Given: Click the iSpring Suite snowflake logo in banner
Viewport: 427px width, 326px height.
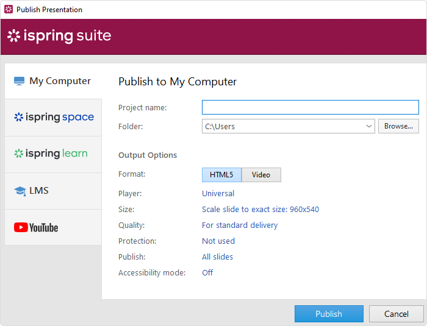Looking at the screenshot, I should click(x=13, y=36).
